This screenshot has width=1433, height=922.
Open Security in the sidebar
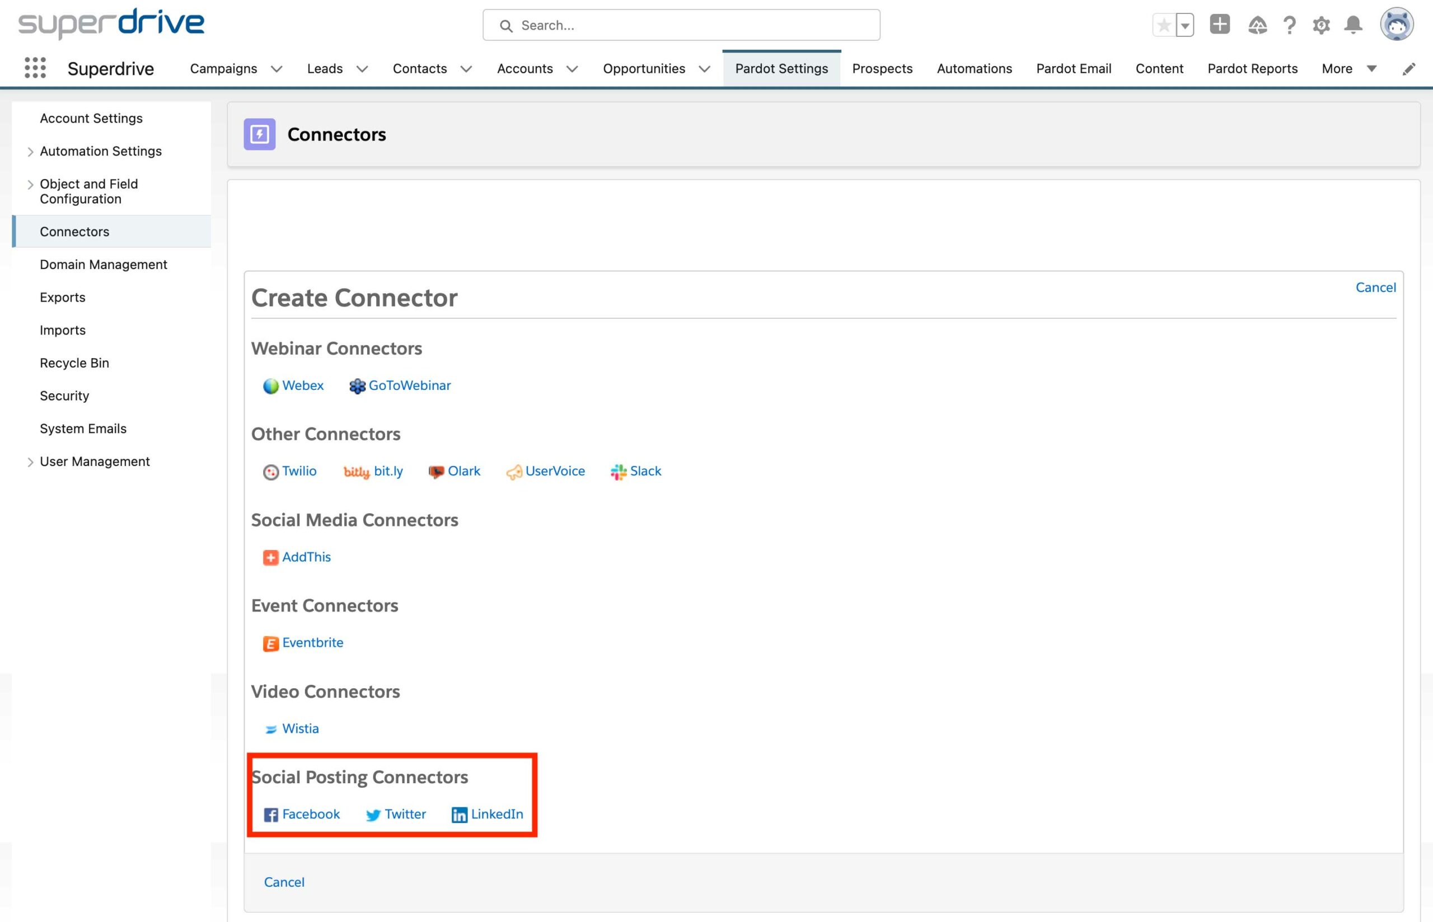[64, 396]
